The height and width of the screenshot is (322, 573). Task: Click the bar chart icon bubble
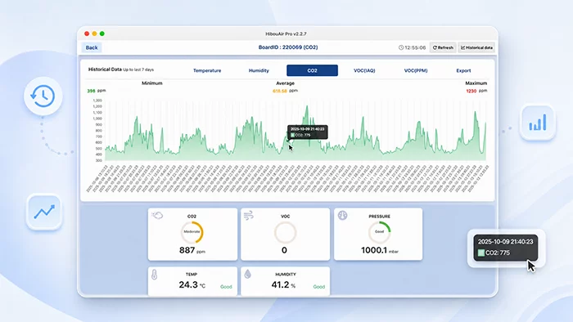click(538, 123)
